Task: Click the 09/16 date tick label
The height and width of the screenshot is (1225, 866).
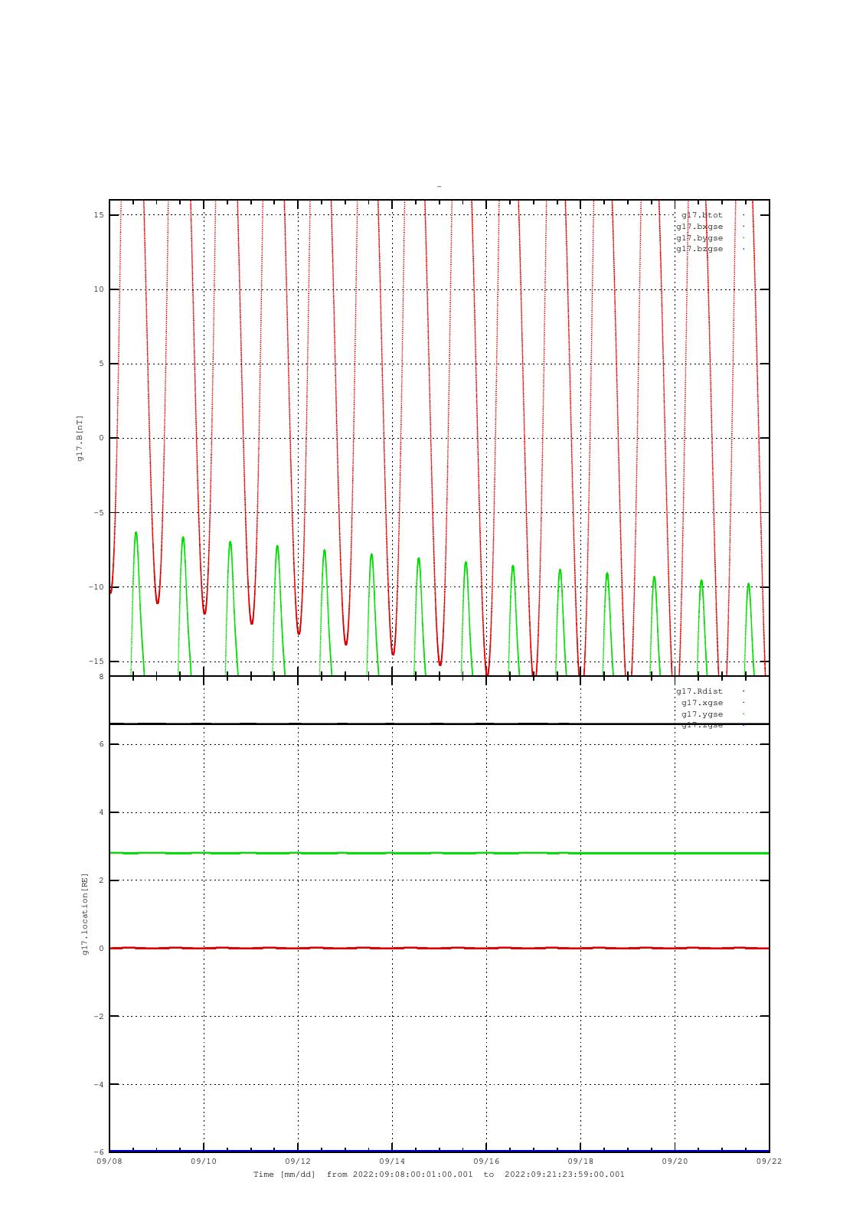Action: coord(486,1161)
